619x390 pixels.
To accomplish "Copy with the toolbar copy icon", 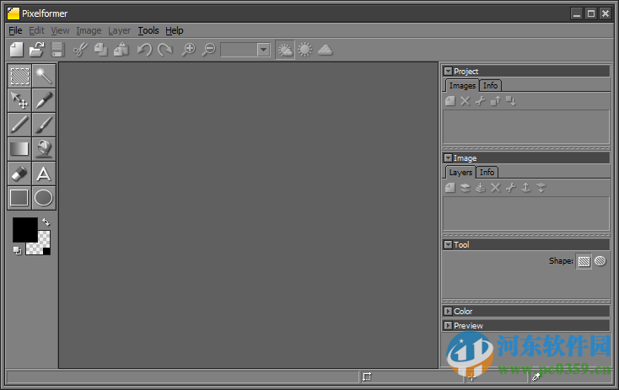I will pyautogui.click(x=100, y=50).
